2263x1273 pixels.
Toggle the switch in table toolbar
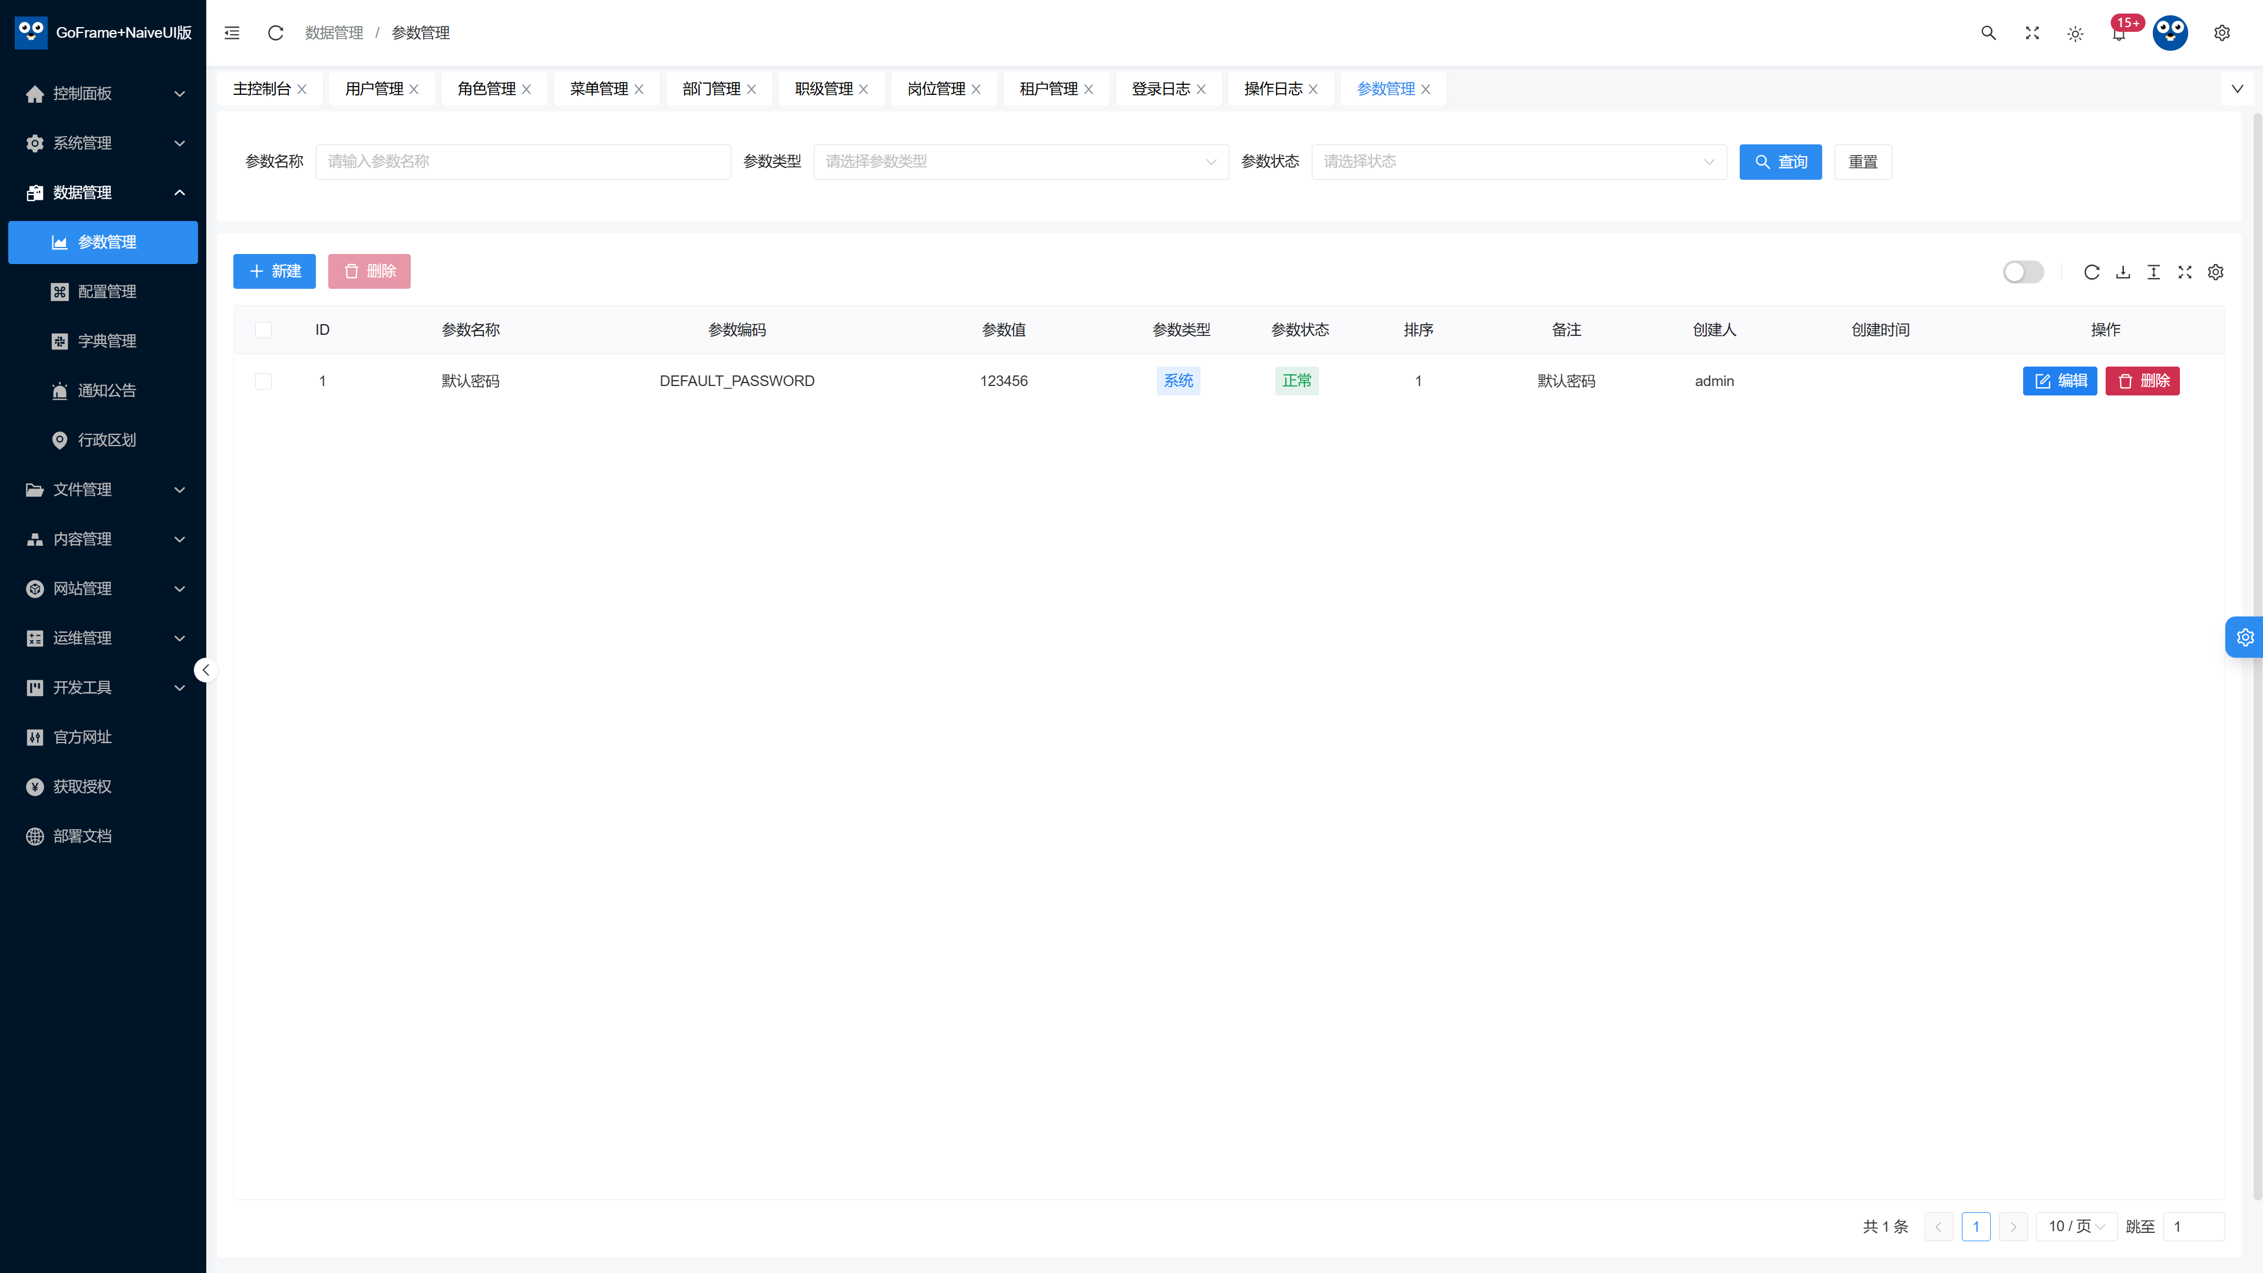click(2023, 272)
